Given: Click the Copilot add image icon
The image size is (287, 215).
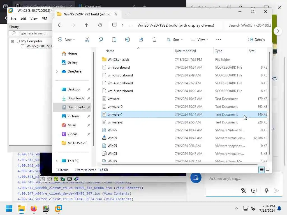Looking at the screenshot, I should click(244, 191).
